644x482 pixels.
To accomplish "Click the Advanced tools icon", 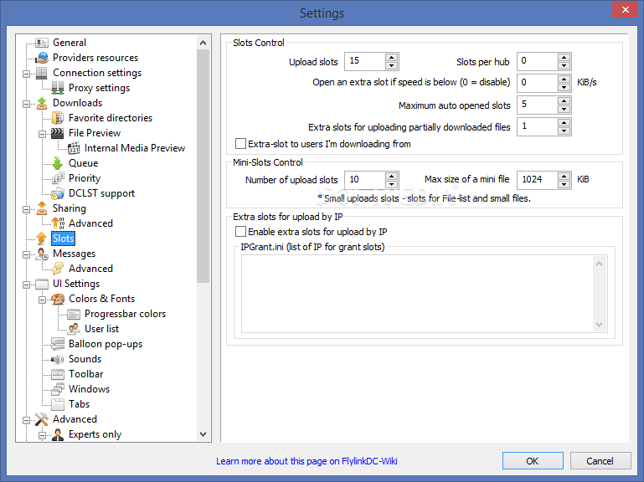I will (x=42, y=419).
